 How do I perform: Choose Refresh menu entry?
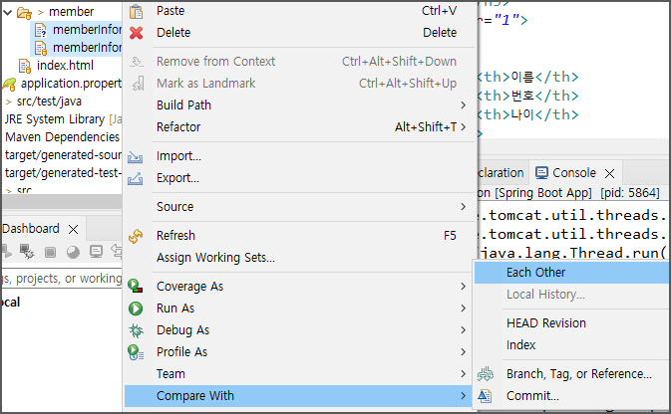tap(299, 236)
